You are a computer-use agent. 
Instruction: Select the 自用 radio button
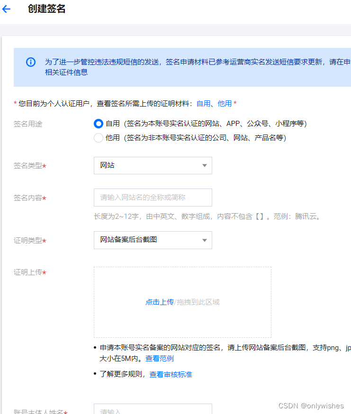click(99, 124)
